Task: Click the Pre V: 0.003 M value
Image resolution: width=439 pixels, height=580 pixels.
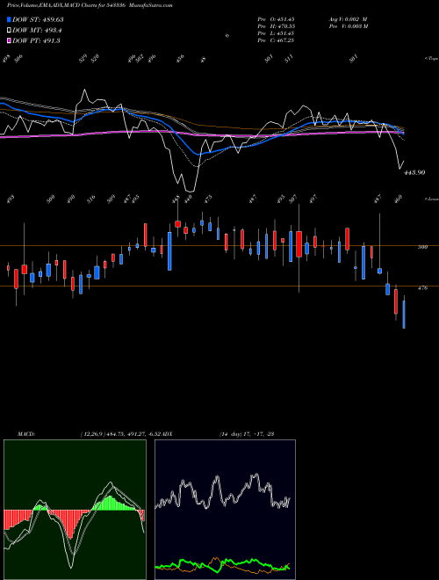Action: (349, 26)
